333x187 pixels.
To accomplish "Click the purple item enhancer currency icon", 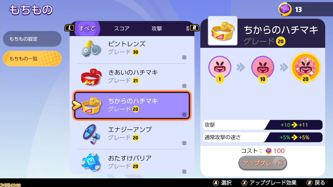I will tap(285, 9).
